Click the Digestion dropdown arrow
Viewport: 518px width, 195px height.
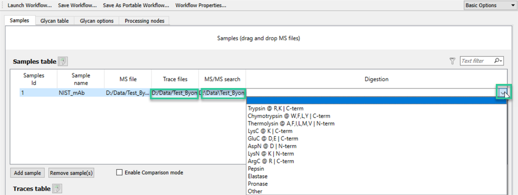(503, 93)
